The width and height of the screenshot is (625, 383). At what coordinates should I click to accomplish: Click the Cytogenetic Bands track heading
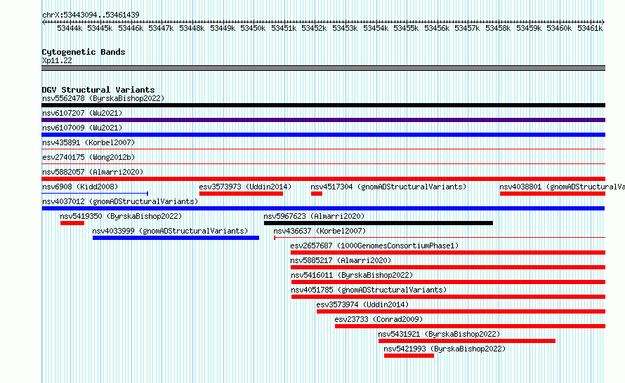[x=84, y=52]
